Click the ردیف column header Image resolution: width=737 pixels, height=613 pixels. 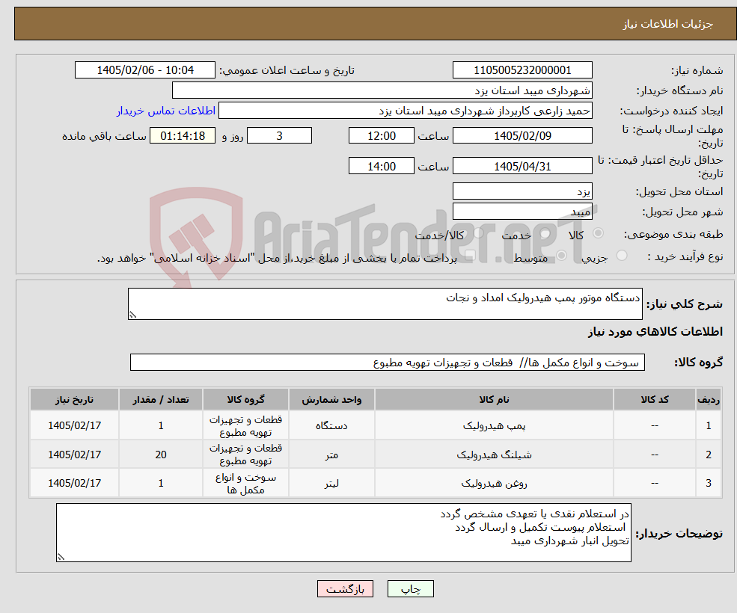tap(709, 399)
